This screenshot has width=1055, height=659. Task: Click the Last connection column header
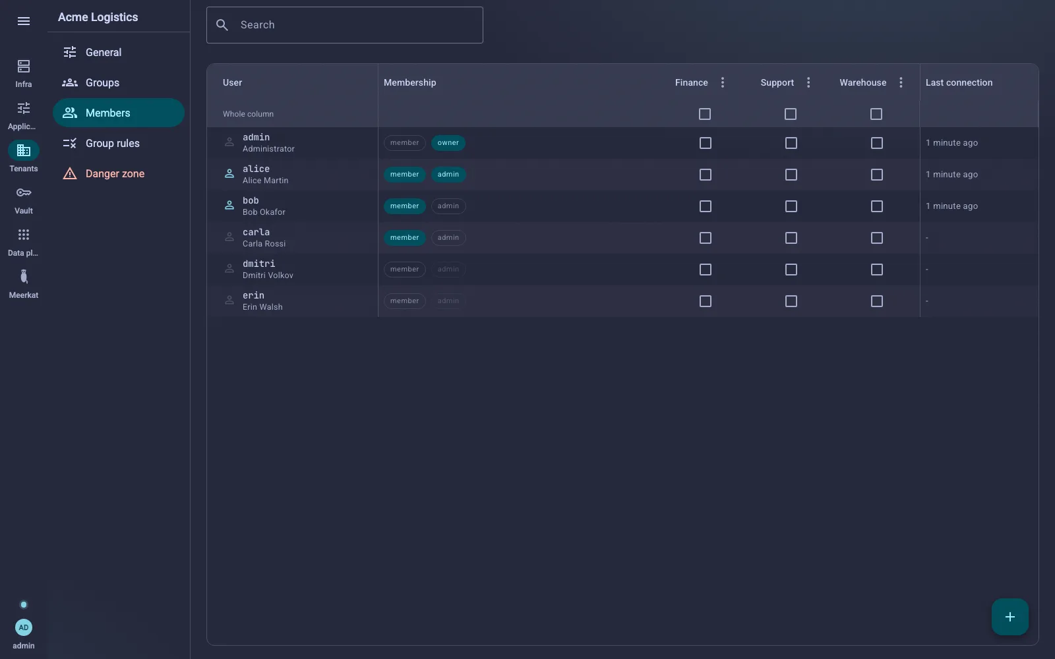[x=959, y=82]
